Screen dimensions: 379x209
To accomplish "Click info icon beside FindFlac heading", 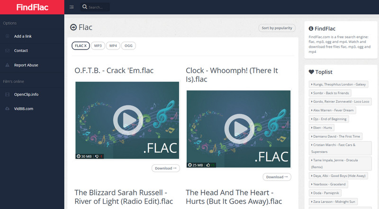I will (x=311, y=28).
